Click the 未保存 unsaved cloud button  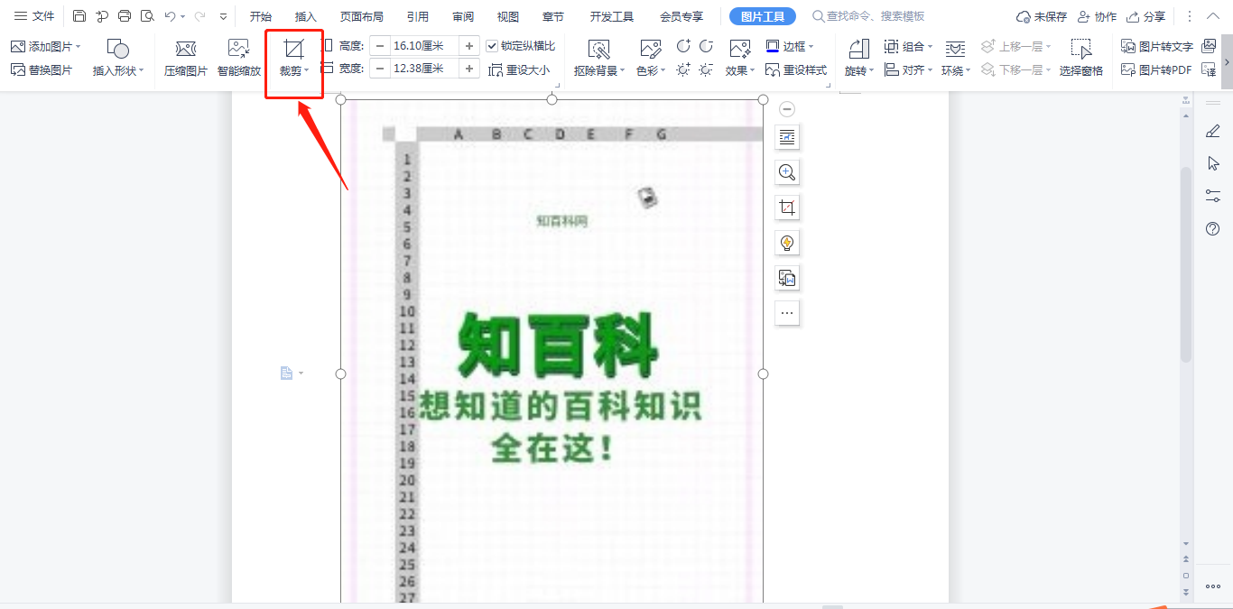1042,16
